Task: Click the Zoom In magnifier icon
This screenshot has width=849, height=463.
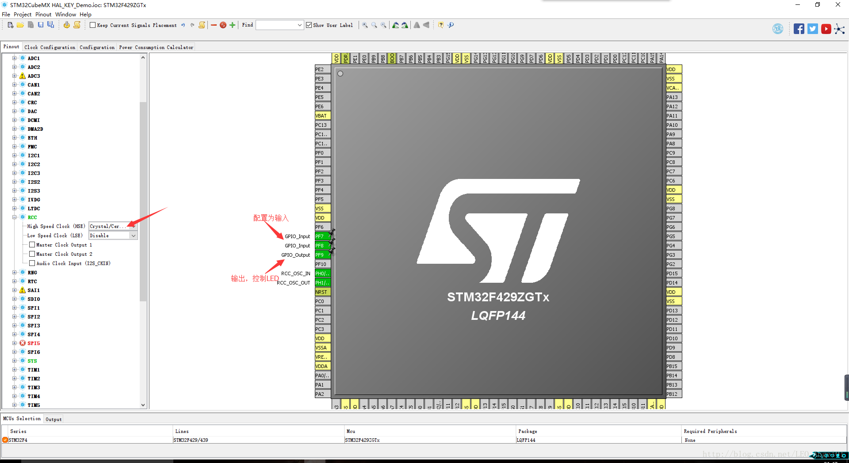Action: [x=365, y=25]
